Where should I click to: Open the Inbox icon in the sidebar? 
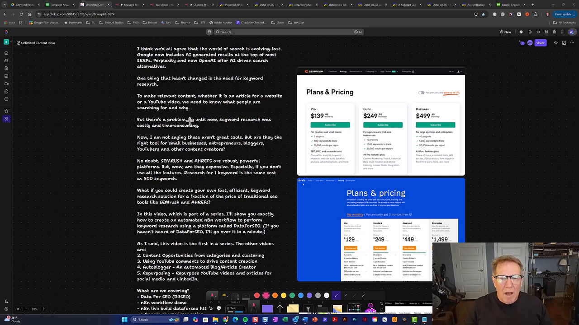point(6,61)
